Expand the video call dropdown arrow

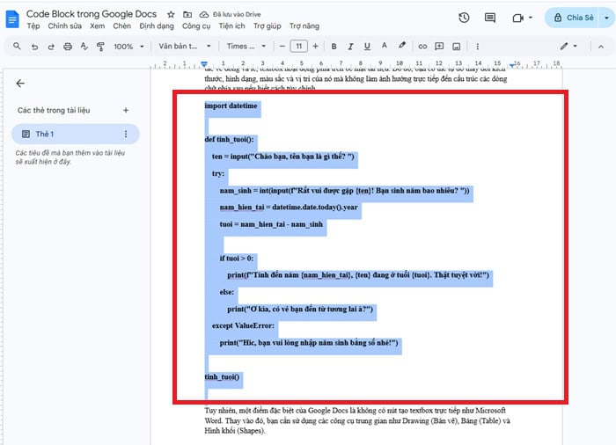click(531, 18)
